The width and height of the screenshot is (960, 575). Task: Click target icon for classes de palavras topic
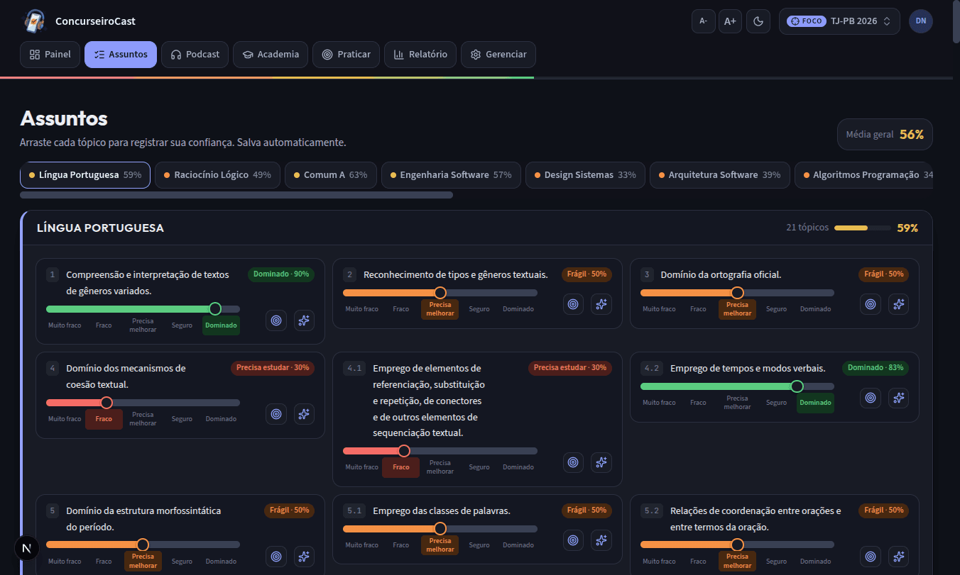tap(574, 540)
